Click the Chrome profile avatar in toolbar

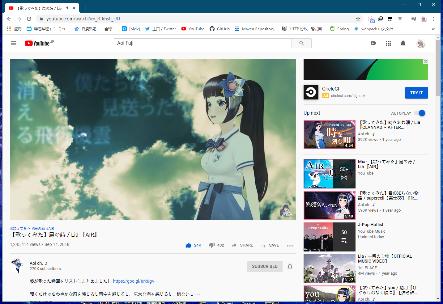424,19
